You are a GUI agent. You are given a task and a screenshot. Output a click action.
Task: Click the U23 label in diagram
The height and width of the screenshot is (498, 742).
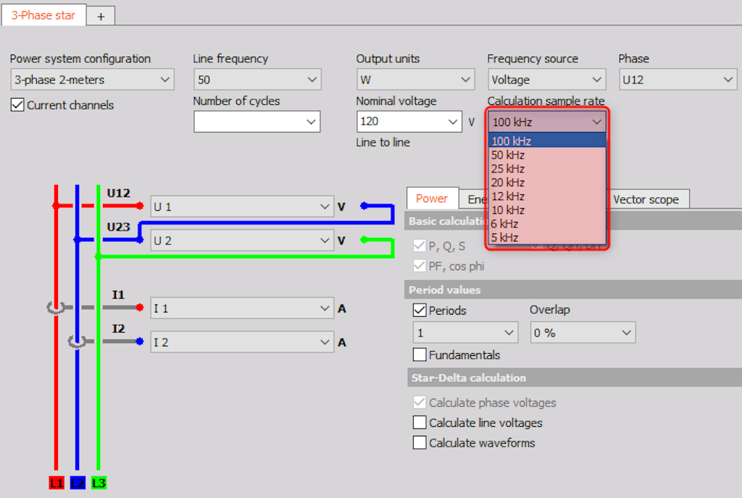[118, 227]
